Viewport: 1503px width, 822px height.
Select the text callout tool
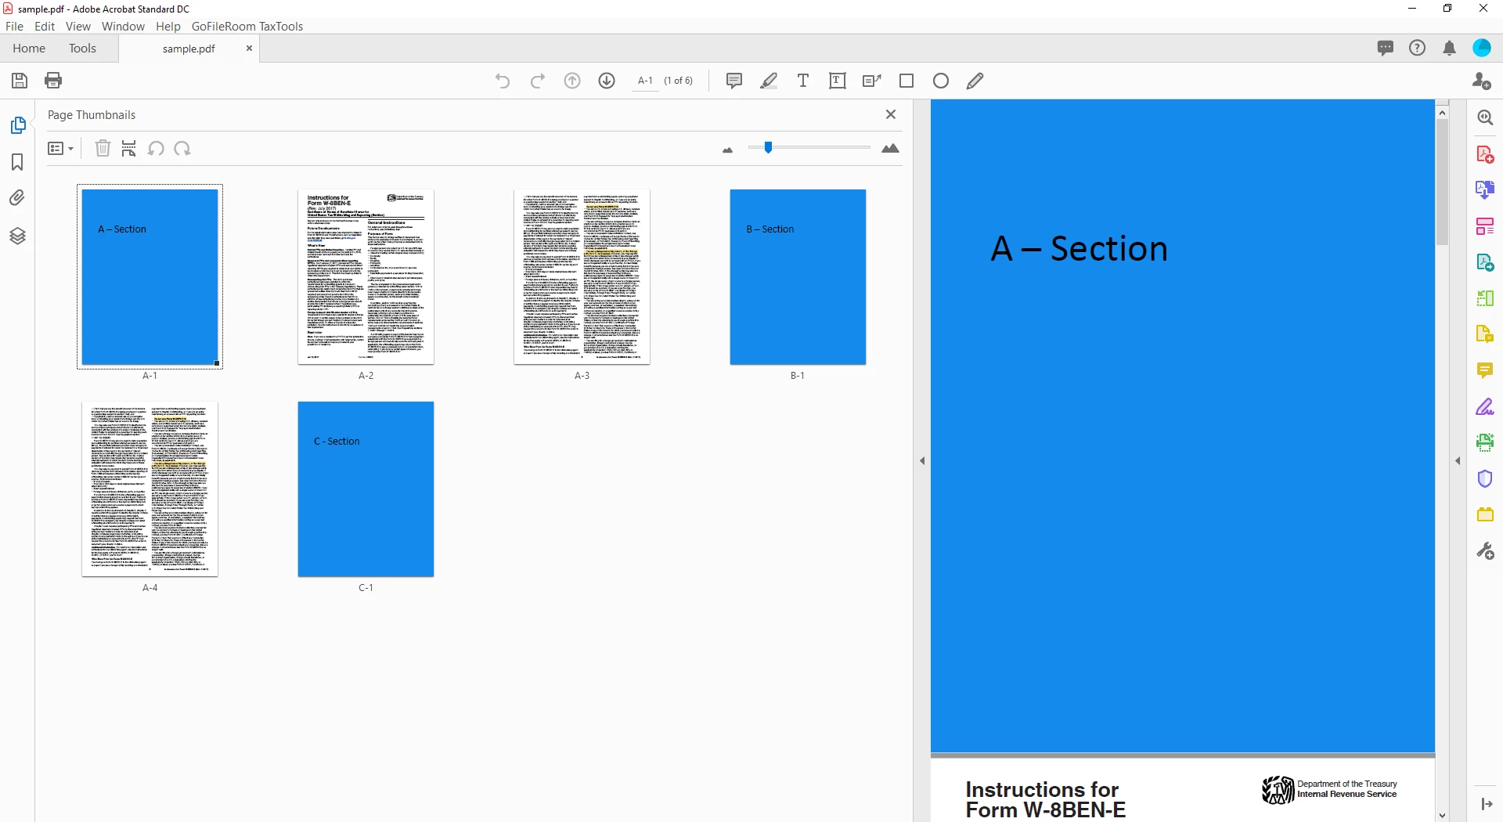[x=871, y=81]
